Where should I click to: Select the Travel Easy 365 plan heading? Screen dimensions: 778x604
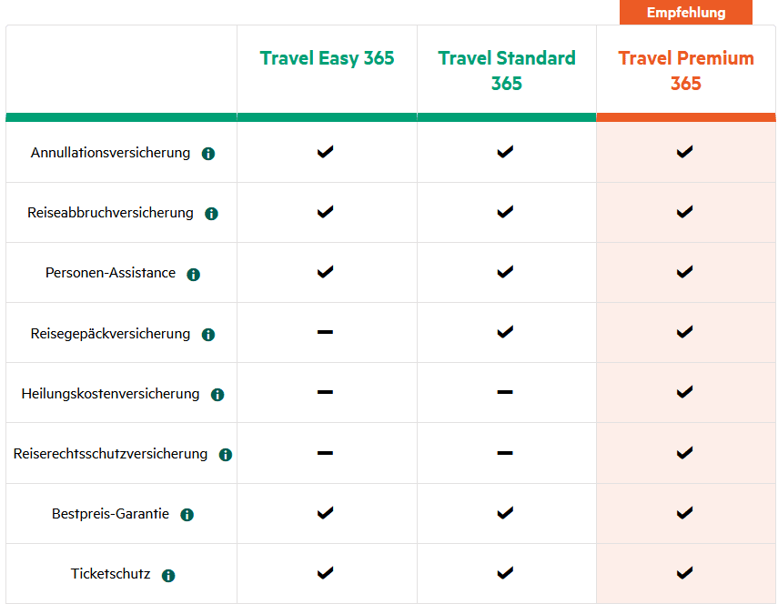tap(327, 58)
